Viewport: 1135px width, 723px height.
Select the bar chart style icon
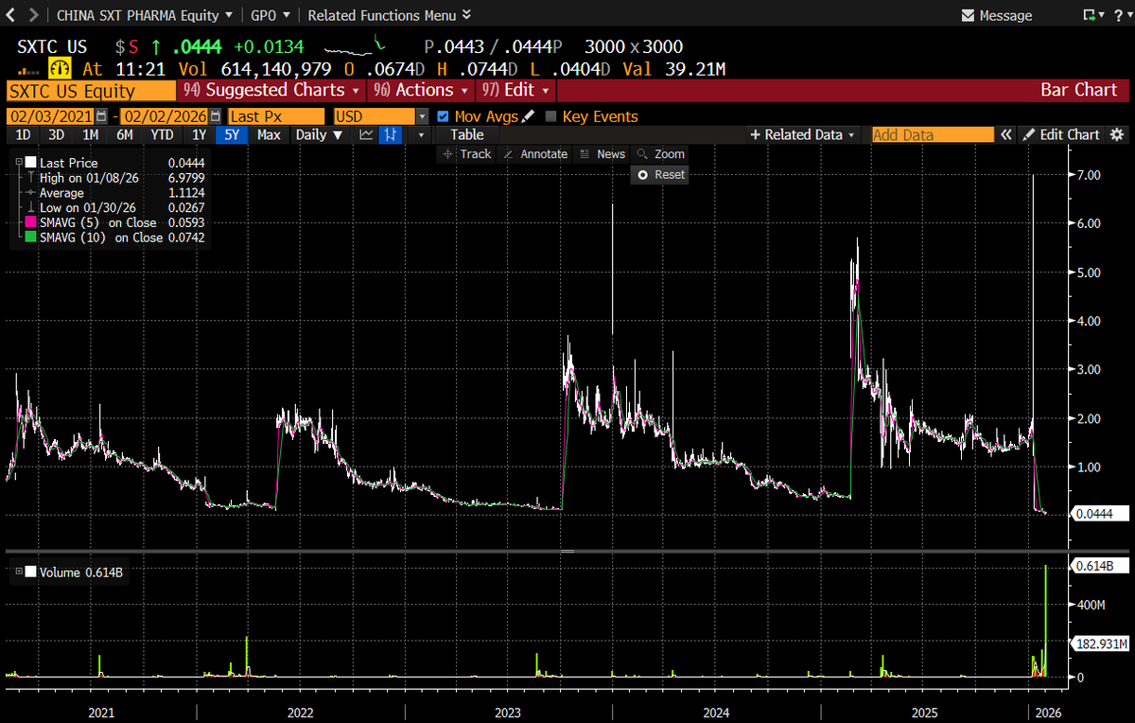click(390, 134)
